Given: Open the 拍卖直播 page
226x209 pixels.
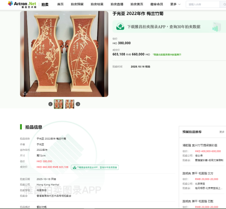Looking at the screenshot, I should point(117,4).
